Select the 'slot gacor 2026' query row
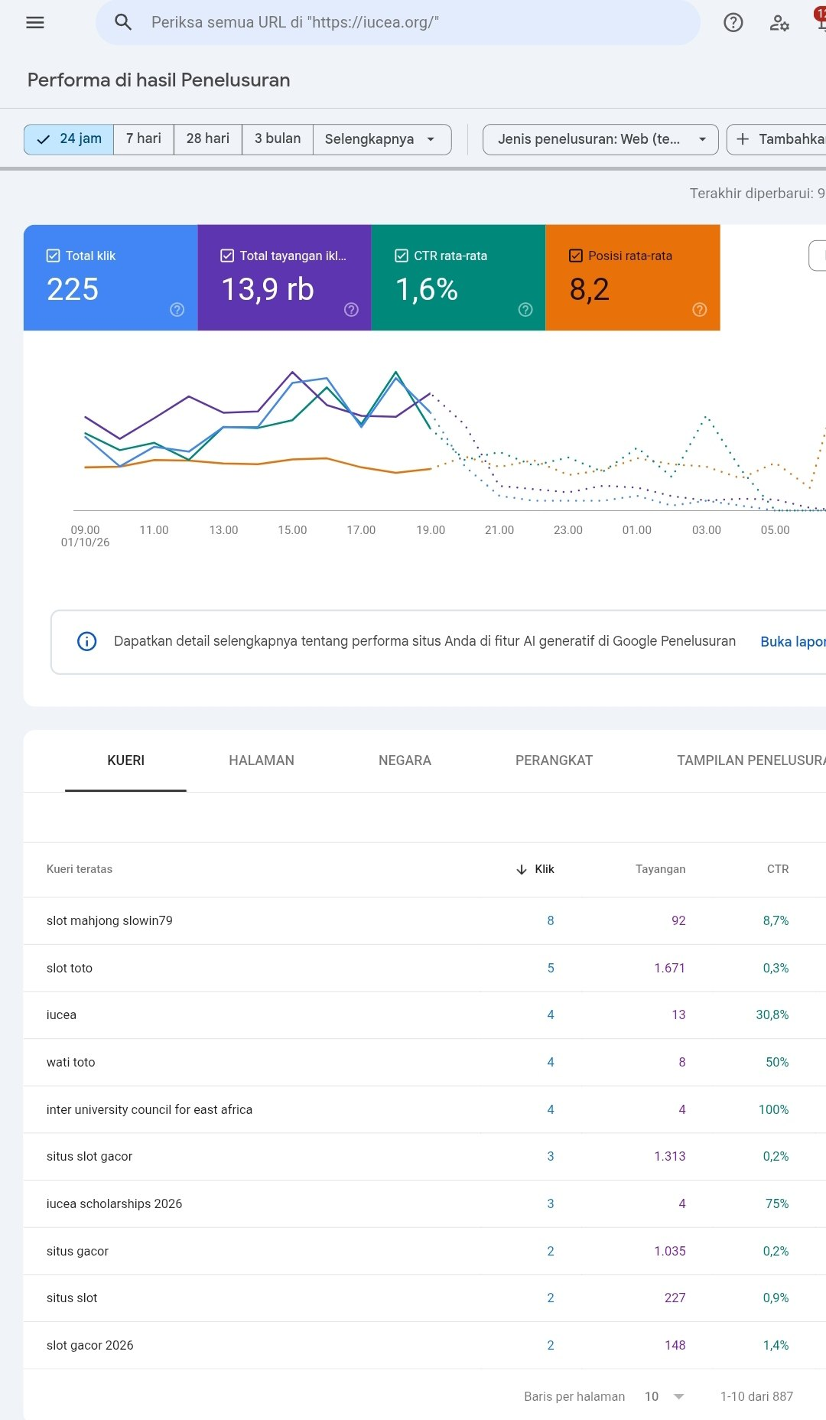Viewport: 826px width, 1420px height. (x=424, y=1345)
